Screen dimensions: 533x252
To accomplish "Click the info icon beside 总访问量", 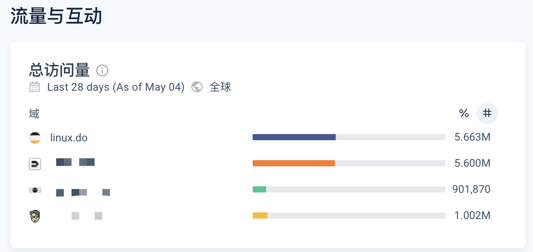I will 102,70.
